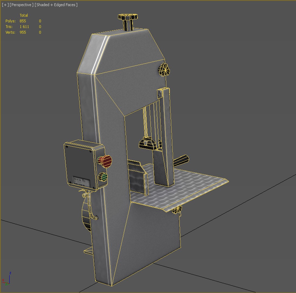Select the black handle behind the blade guard
The width and height of the screenshot is (296, 293).
181,161
